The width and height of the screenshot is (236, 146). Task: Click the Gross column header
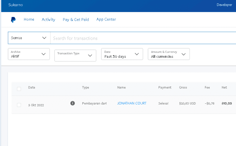click(183, 88)
